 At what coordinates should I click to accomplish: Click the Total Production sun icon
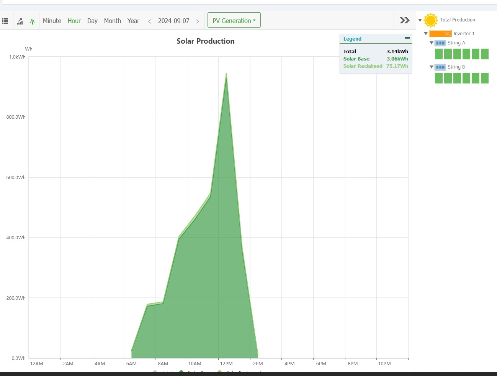(431, 20)
